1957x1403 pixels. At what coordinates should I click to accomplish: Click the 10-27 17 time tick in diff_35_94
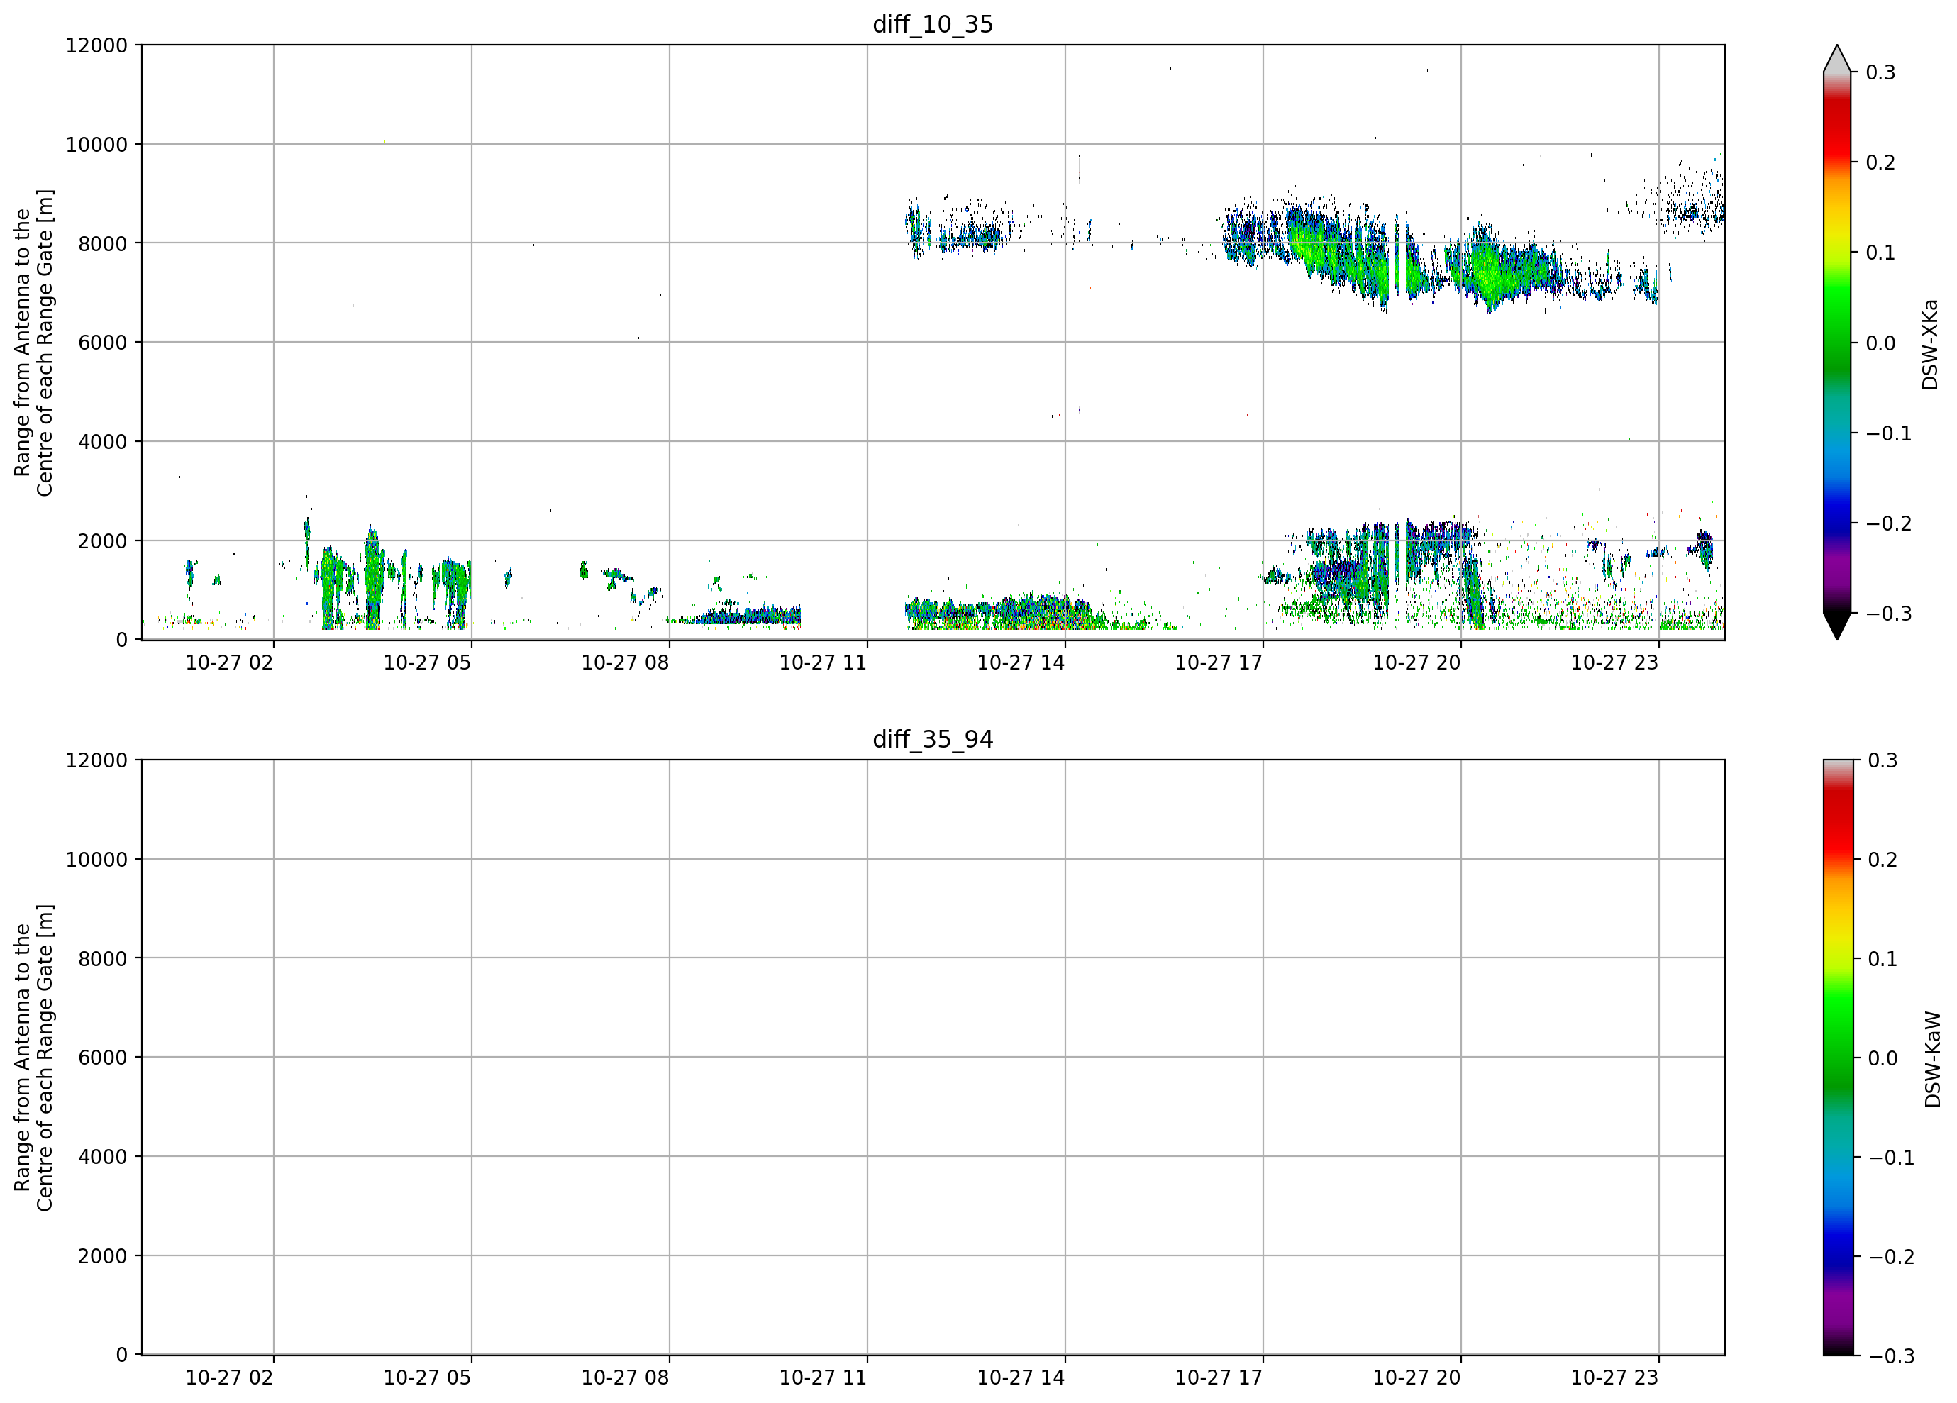coord(1219,1378)
